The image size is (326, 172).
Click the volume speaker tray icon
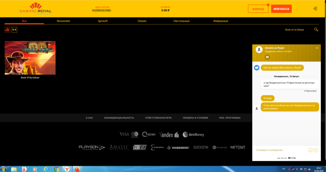coord(310,169)
